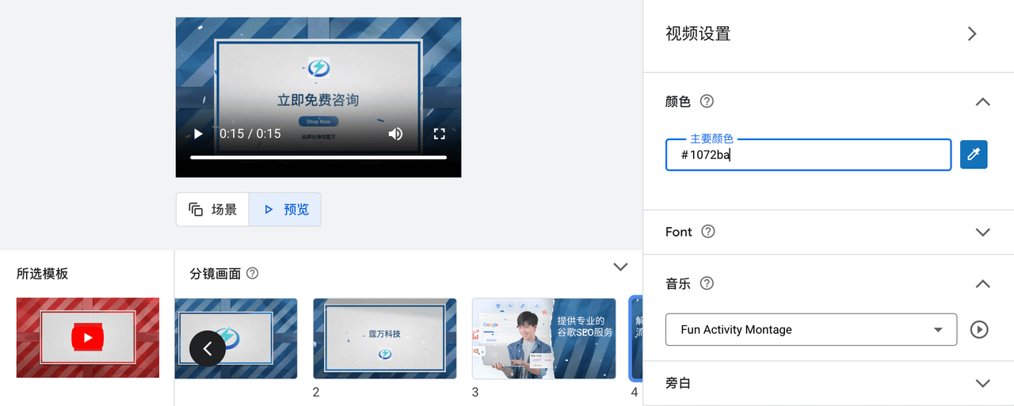Collapse the 颜色 section
The image size is (1014, 406).
(x=982, y=101)
